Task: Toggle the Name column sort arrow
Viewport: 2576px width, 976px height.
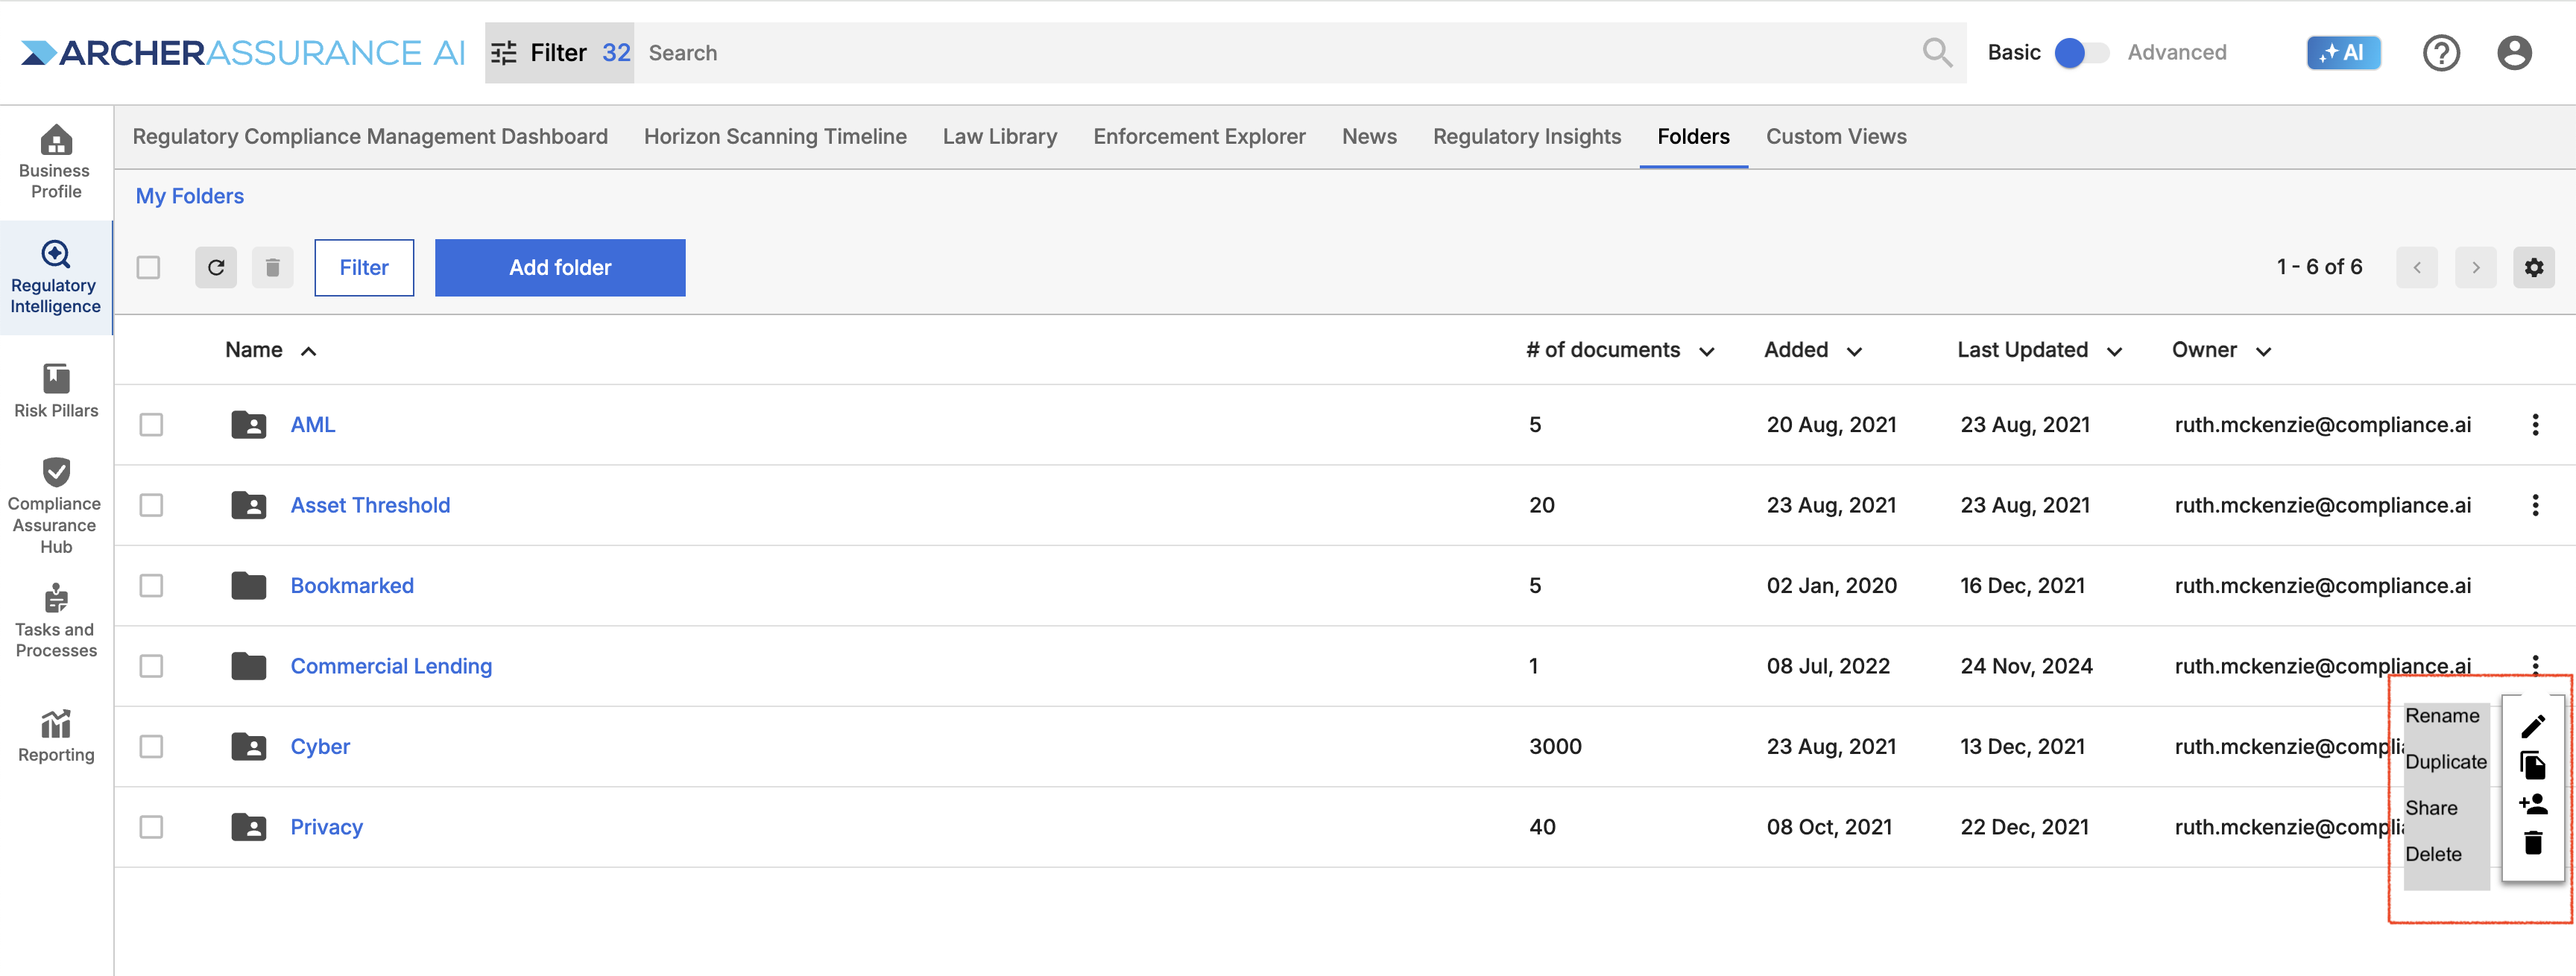Action: [x=308, y=350]
